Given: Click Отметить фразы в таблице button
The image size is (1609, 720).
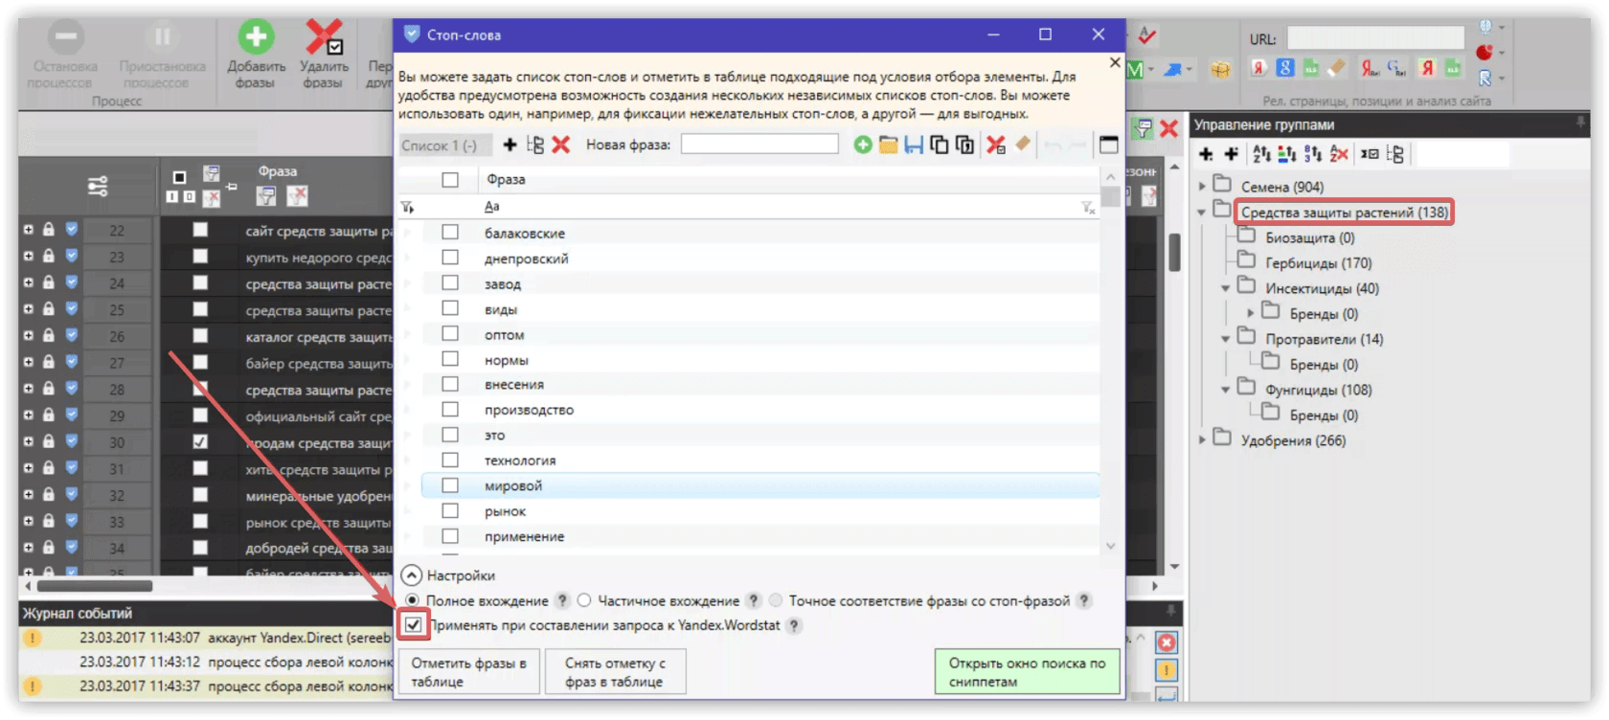Looking at the screenshot, I should 468,672.
